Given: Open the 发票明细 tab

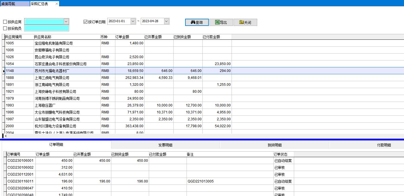Looking at the screenshot, I should 165,145.
